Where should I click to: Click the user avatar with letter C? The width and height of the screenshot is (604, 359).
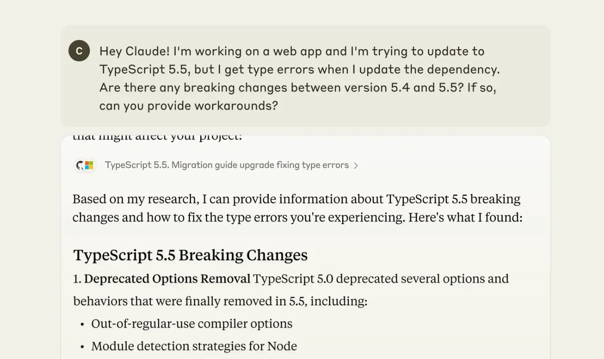[79, 51]
